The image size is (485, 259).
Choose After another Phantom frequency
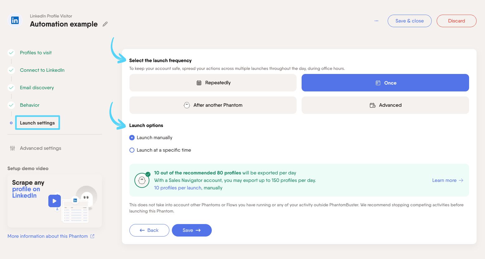(x=213, y=105)
